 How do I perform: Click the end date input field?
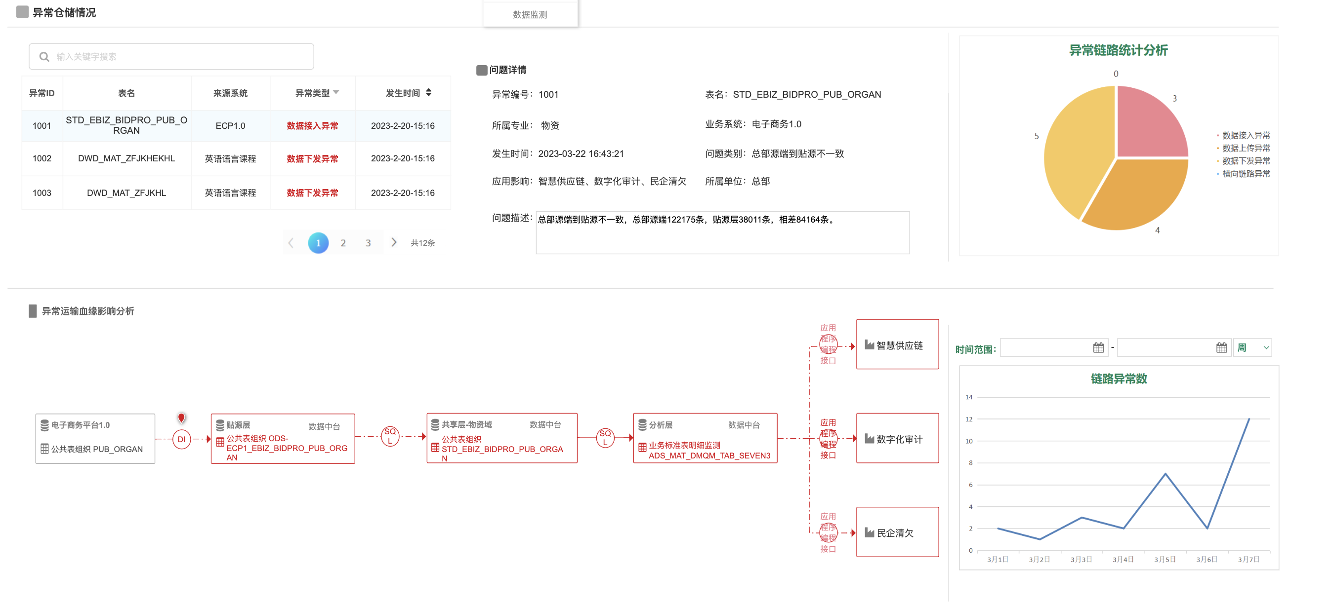1174,348
